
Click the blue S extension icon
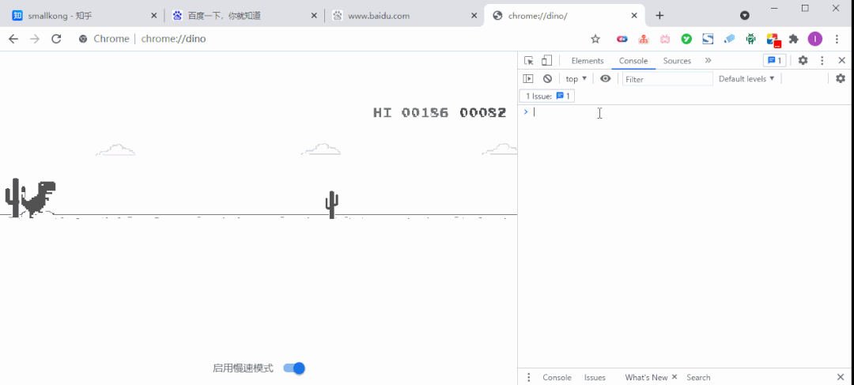click(708, 39)
